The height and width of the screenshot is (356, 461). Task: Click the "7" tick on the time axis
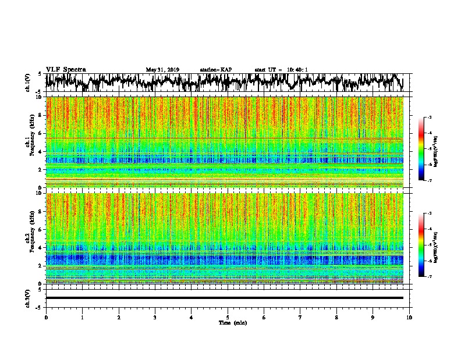click(x=300, y=317)
